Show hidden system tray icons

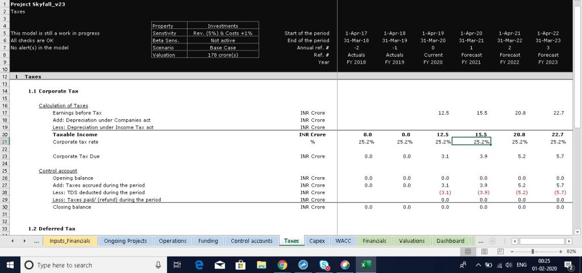pyautogui.click(x=479, y=265)
